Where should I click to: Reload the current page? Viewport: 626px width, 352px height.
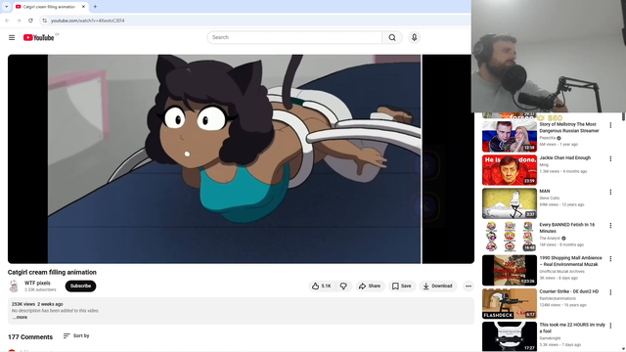30,21
